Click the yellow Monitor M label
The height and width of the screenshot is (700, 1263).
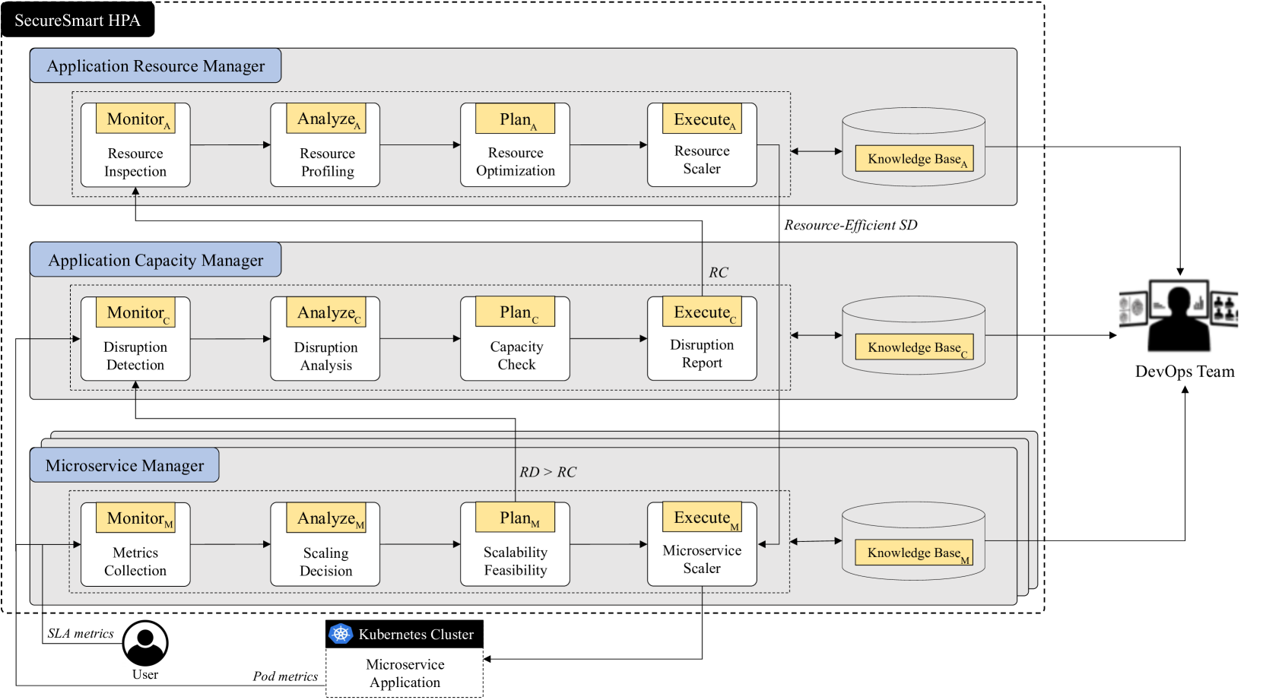pos(135,518)
